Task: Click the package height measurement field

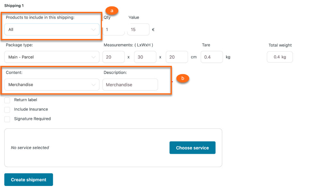Action: 176,57
